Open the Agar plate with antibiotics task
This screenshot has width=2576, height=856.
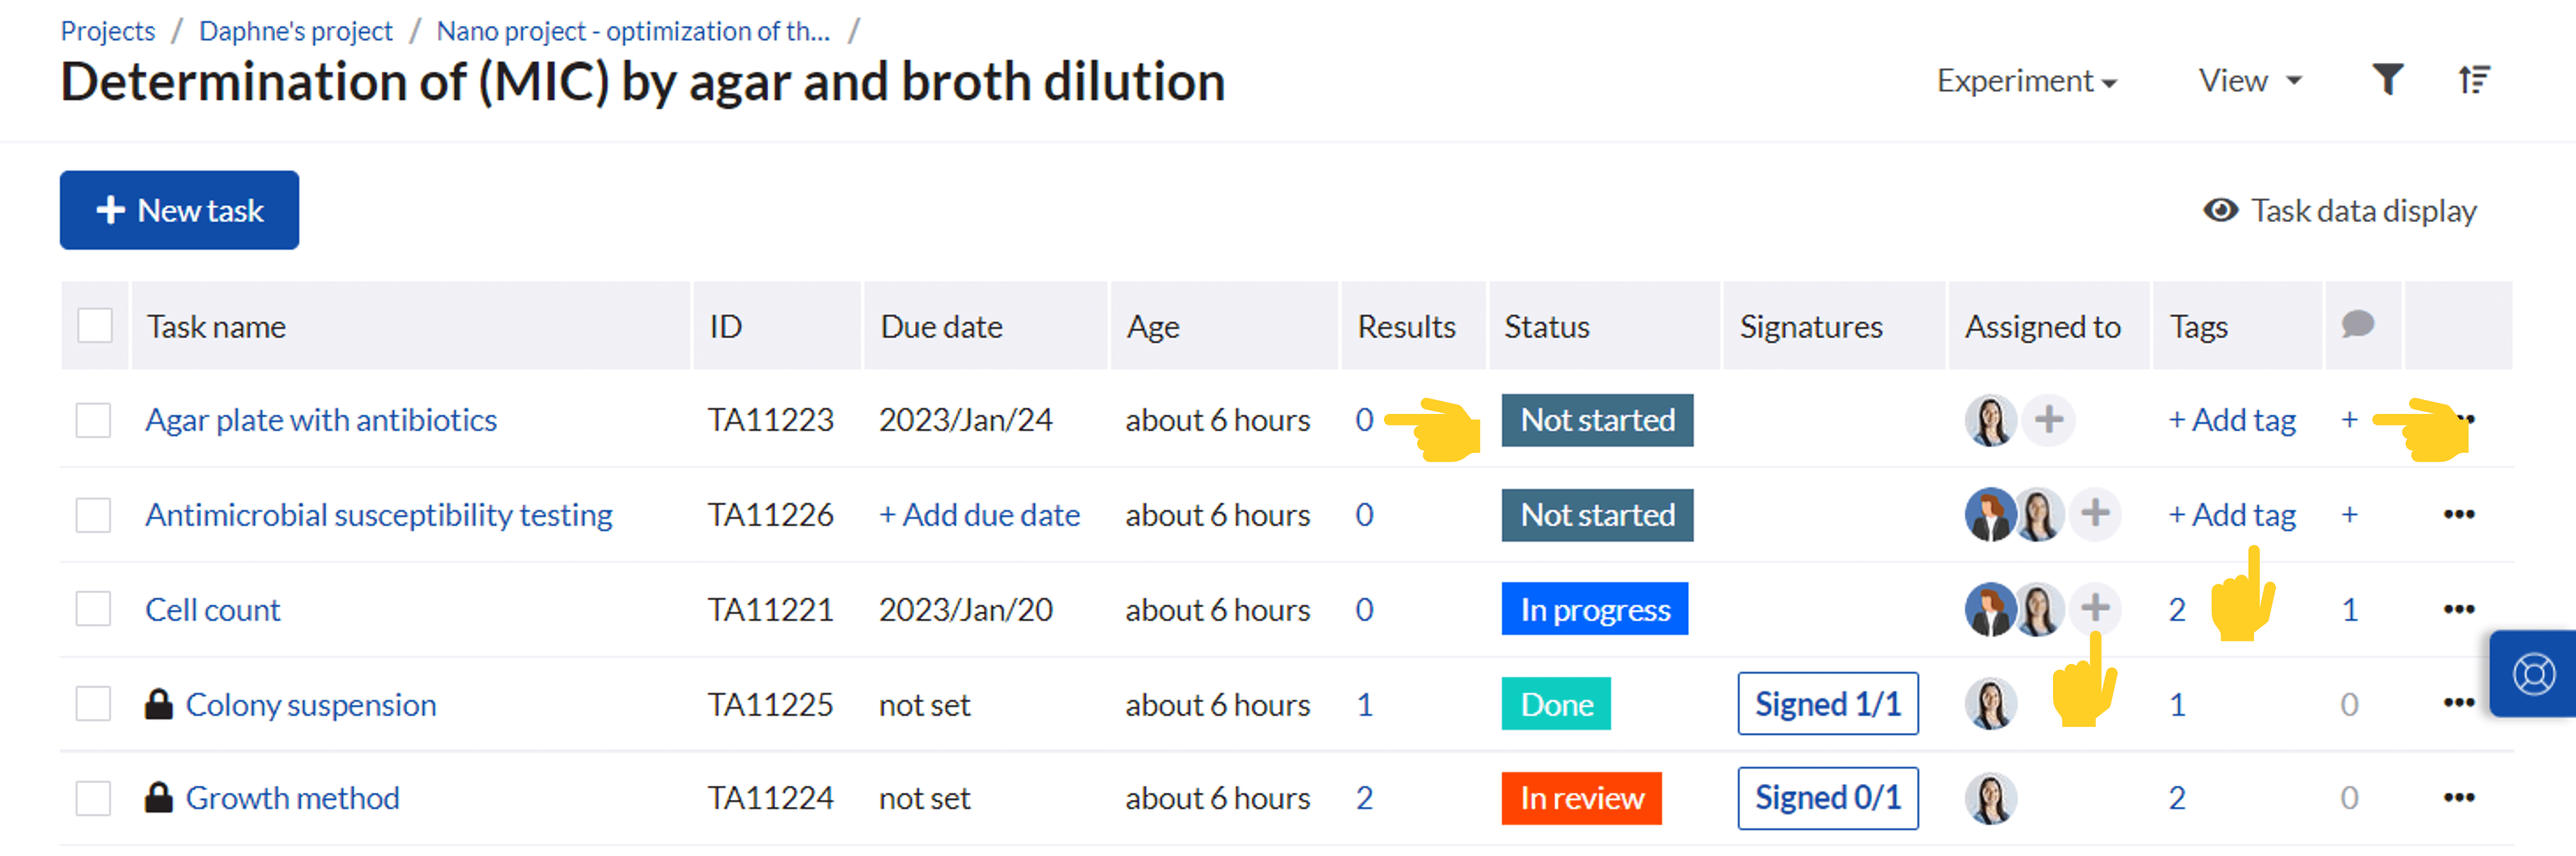click(321, 420)
